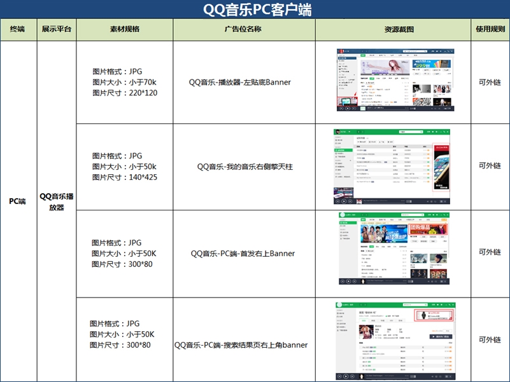Select 图片格式：JPG in the 右侧擎天柱 row
This screenshot has width=510, height=382.
[x=117, y=156]
